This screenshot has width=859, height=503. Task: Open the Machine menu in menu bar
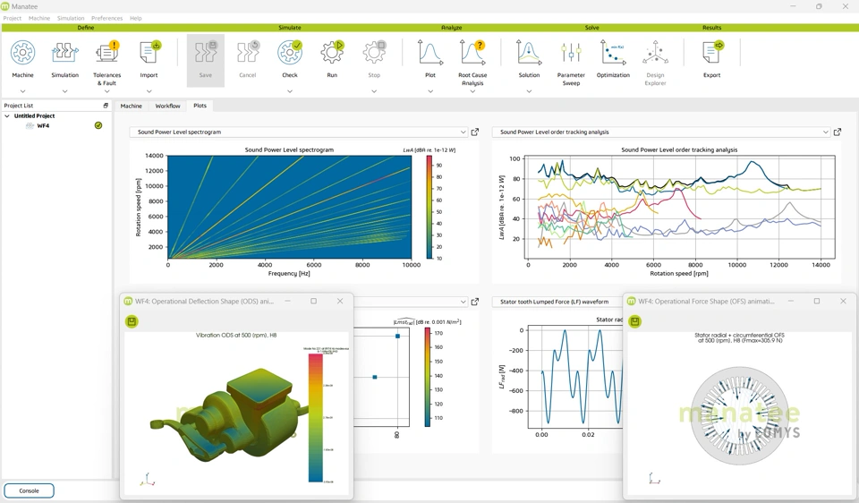click(38, 18)
